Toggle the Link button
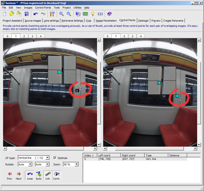 coord(48,175)
